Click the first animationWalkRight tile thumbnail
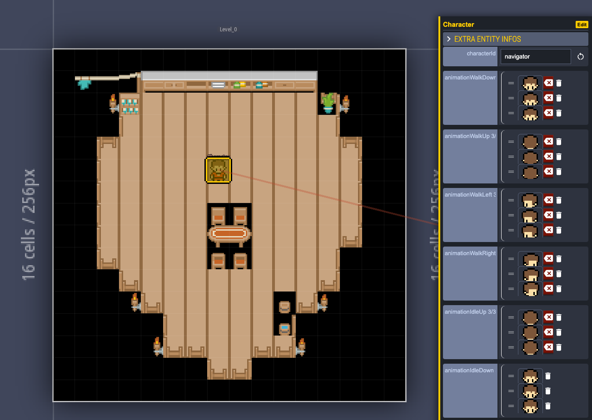Viewport: 592px width, 420px height. point(530,258)
